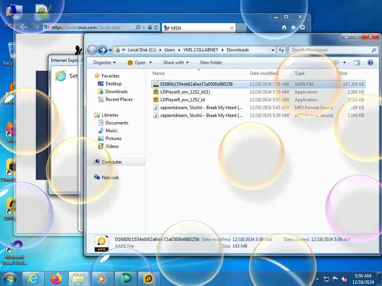Click the muted volume tray icon

tap(344, 279)
